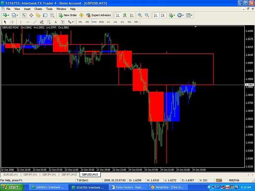The image size is (255, 191).
Task: Switch chart to D1 timeframe
Action: (122, 22)
